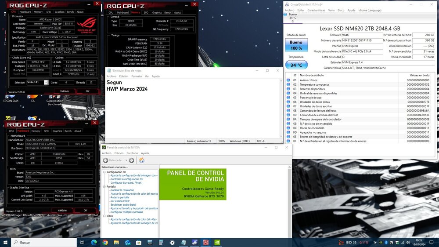Open the Retroceder history dropdown arrow
Image resolution: width=439 pixels, height=247 pixels.
coord(126,160)
